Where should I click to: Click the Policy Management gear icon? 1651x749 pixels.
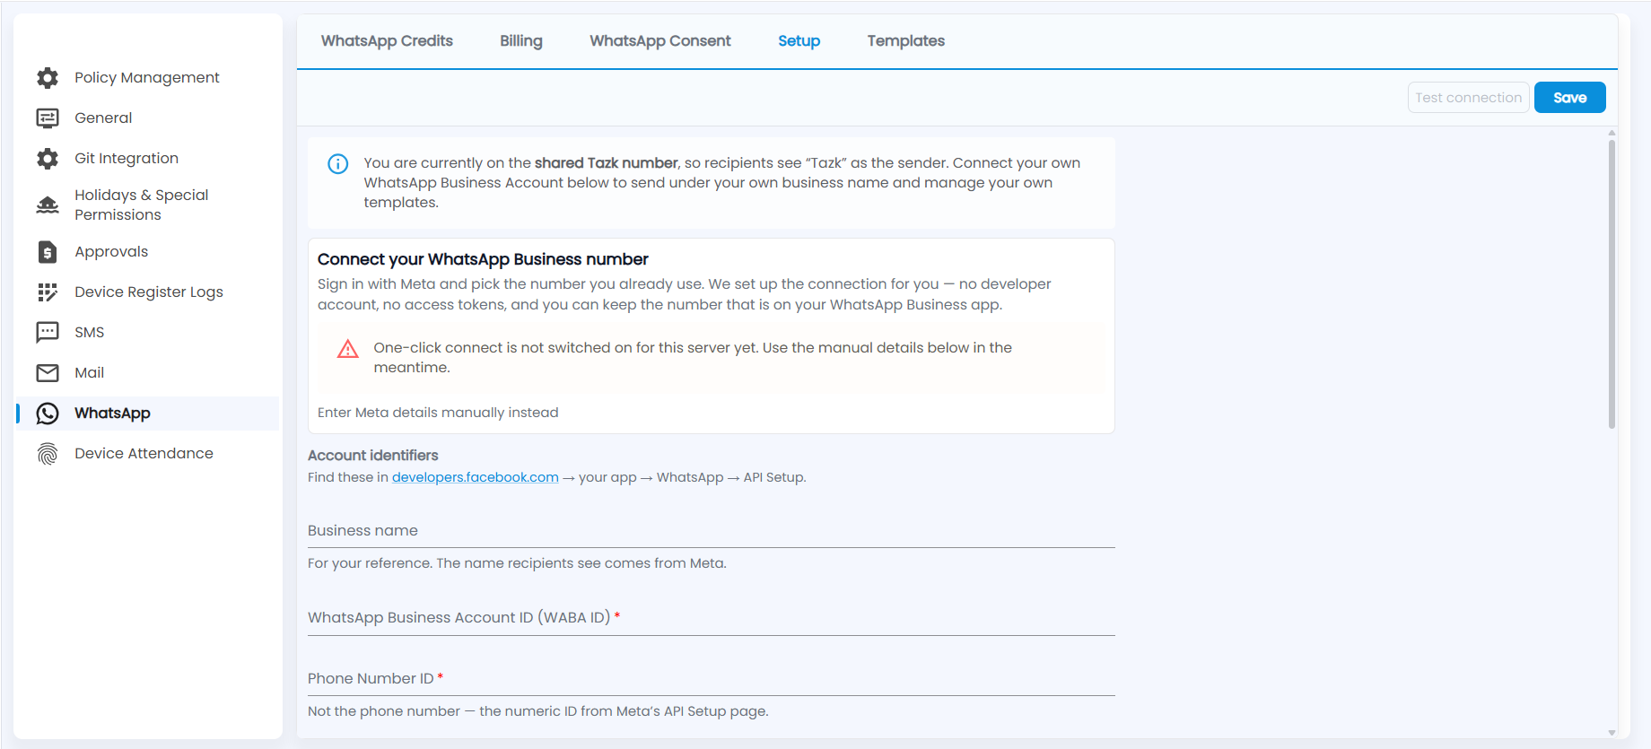[x=48, y=78]
